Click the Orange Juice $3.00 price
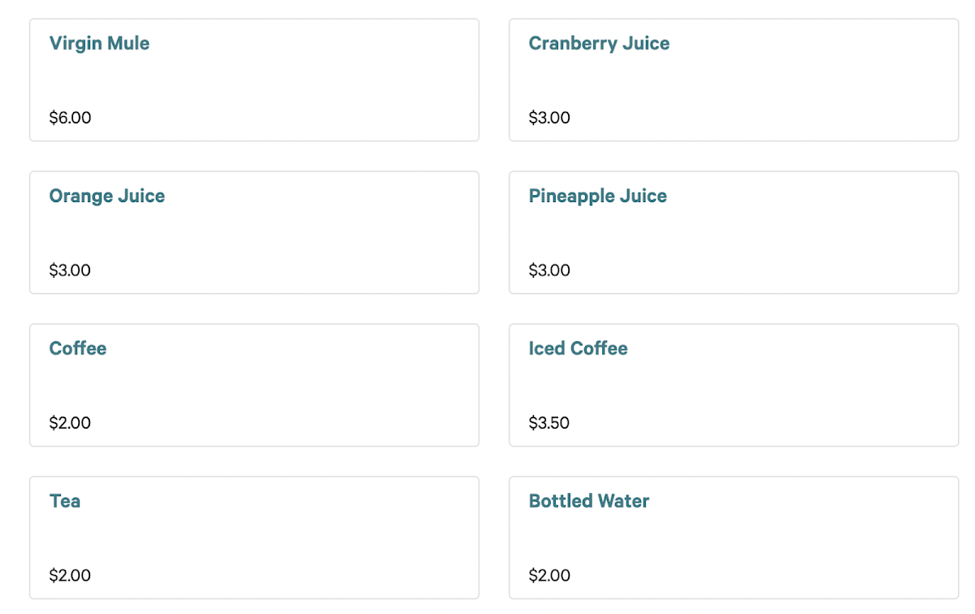 pyautogui.click(x=70, y=270)
